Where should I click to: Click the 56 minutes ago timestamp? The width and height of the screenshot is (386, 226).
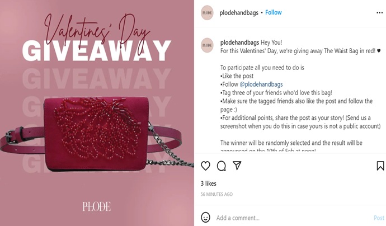[x=216, y=194]
